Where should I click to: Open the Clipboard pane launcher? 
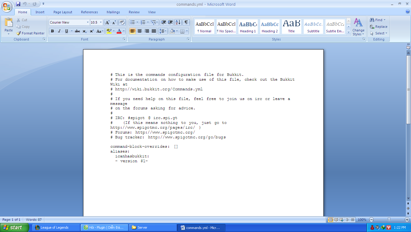click(44, 39)
